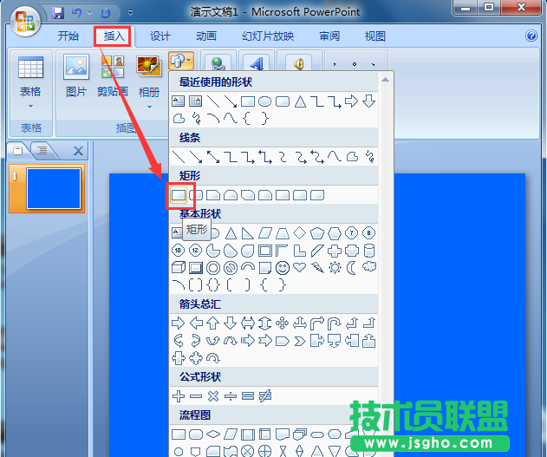The height and width of the screenshot is (457, 547).
Task: Pick the scribble tool in 线条 section
Action: click(x=369, y=157)
